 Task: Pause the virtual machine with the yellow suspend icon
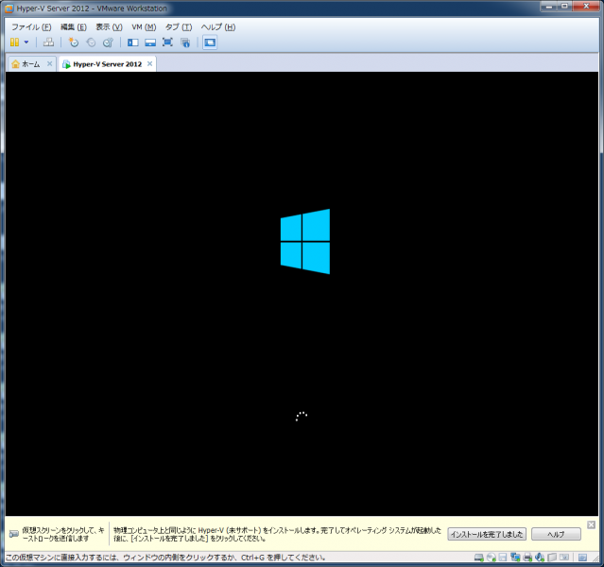(x=14, y=43)
